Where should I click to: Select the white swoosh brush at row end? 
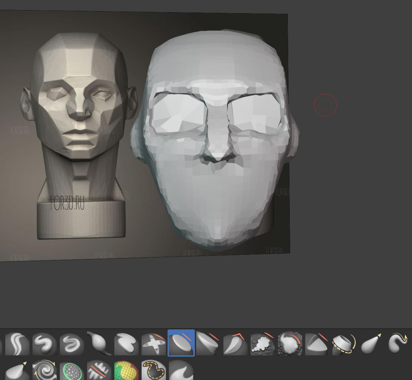(x=181, y=370)
